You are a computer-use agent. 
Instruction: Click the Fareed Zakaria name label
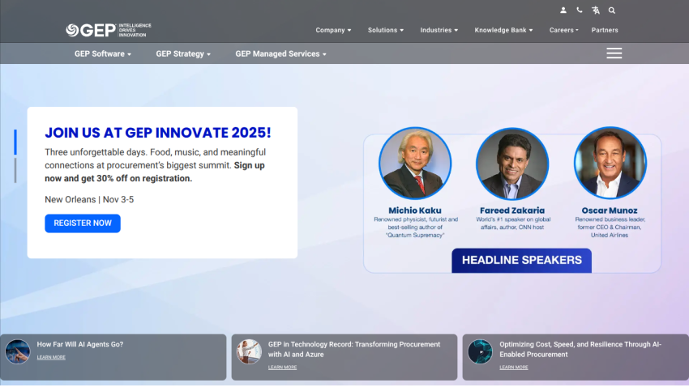[512, 211]
